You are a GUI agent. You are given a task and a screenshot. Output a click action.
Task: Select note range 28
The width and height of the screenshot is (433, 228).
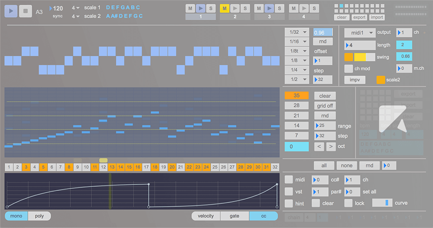click(297, 106)
